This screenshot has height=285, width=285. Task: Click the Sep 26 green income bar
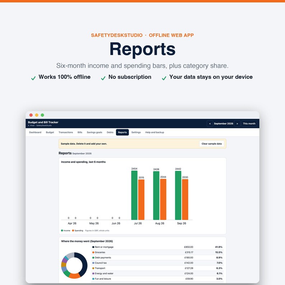(178, 195)
